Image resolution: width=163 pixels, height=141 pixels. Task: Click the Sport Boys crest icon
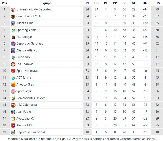tap(13, 91)
